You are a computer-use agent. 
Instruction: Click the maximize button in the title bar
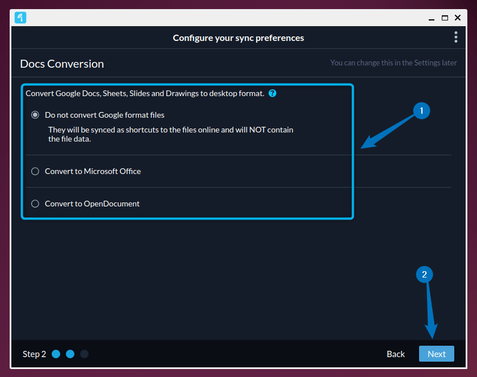point(445,18)
